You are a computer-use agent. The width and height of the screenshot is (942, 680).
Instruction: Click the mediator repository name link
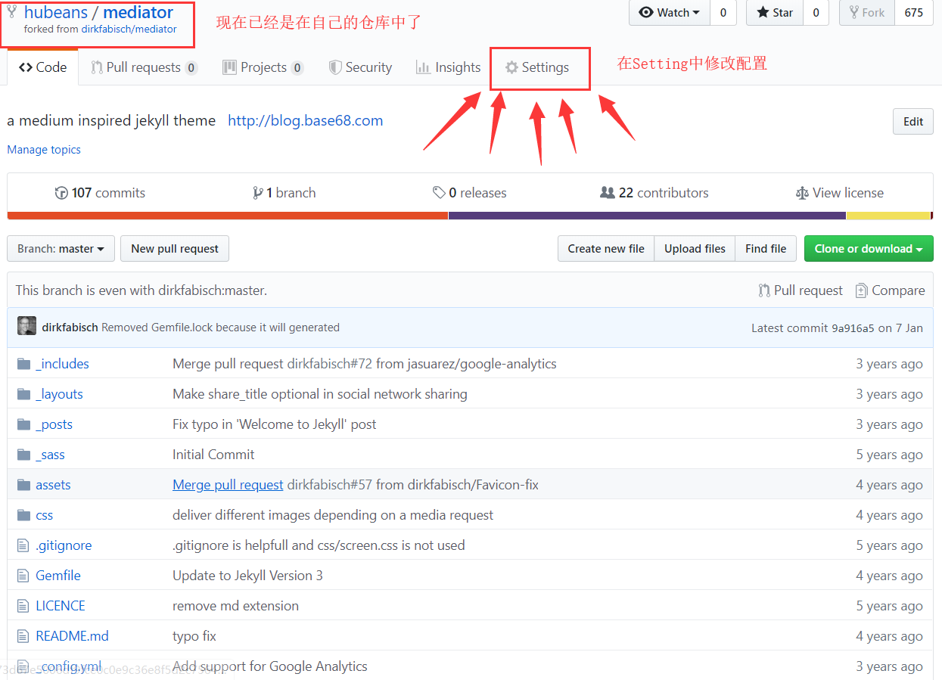point(138,12)
